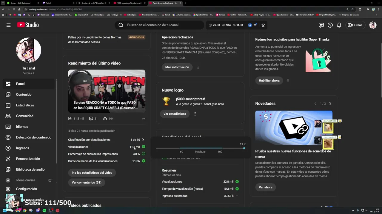Viewport: 382px width, 214px height.
Task: Go to next Novedades card arrow
Action: click(330, 103)
